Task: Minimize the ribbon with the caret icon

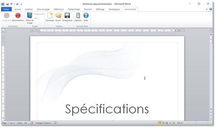Action: coord(207,9)
